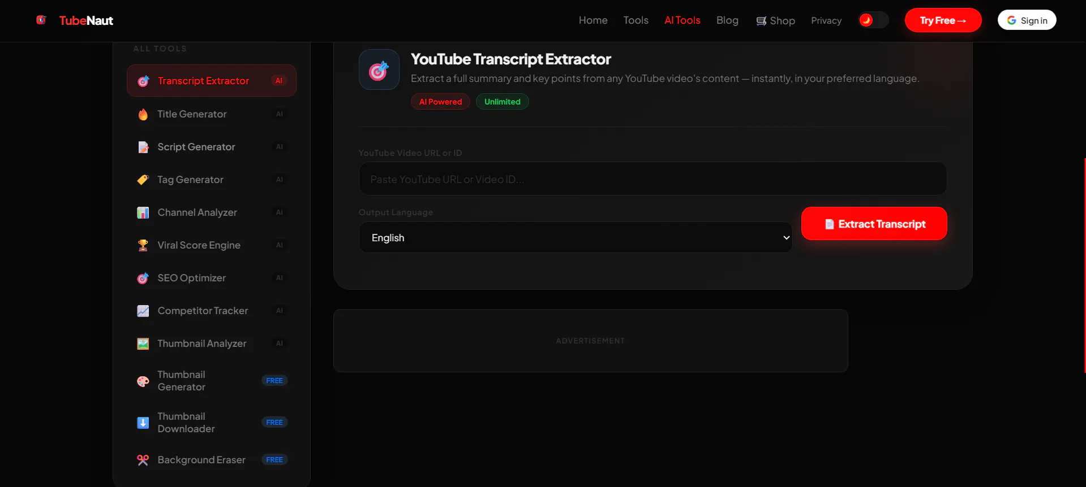Open Script Generator from the sidebar
This screenshot has width=1086, height=487.
click(x=212, y=147)
